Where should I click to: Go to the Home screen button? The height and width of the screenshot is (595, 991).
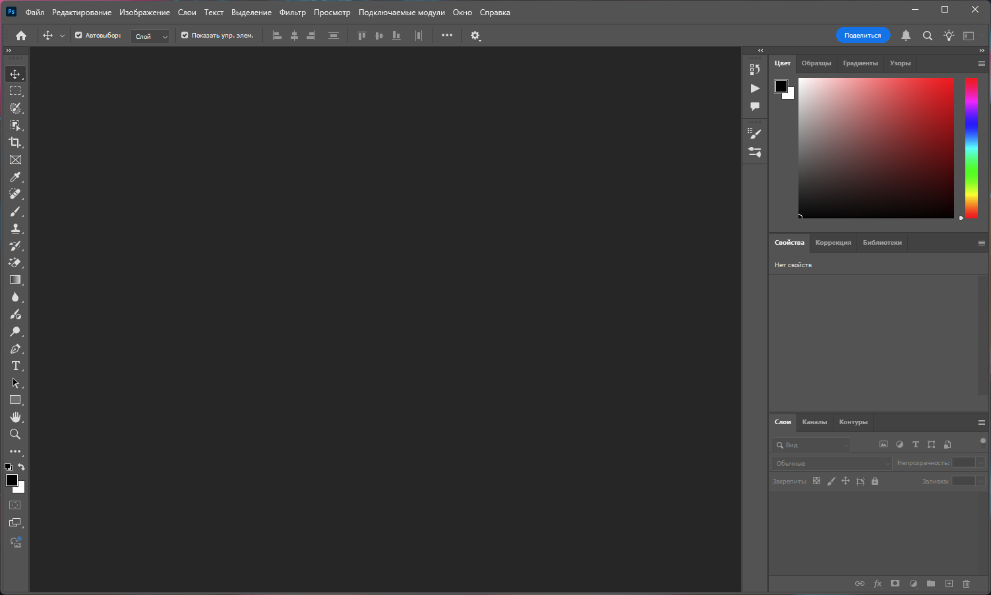click(21, 36)
